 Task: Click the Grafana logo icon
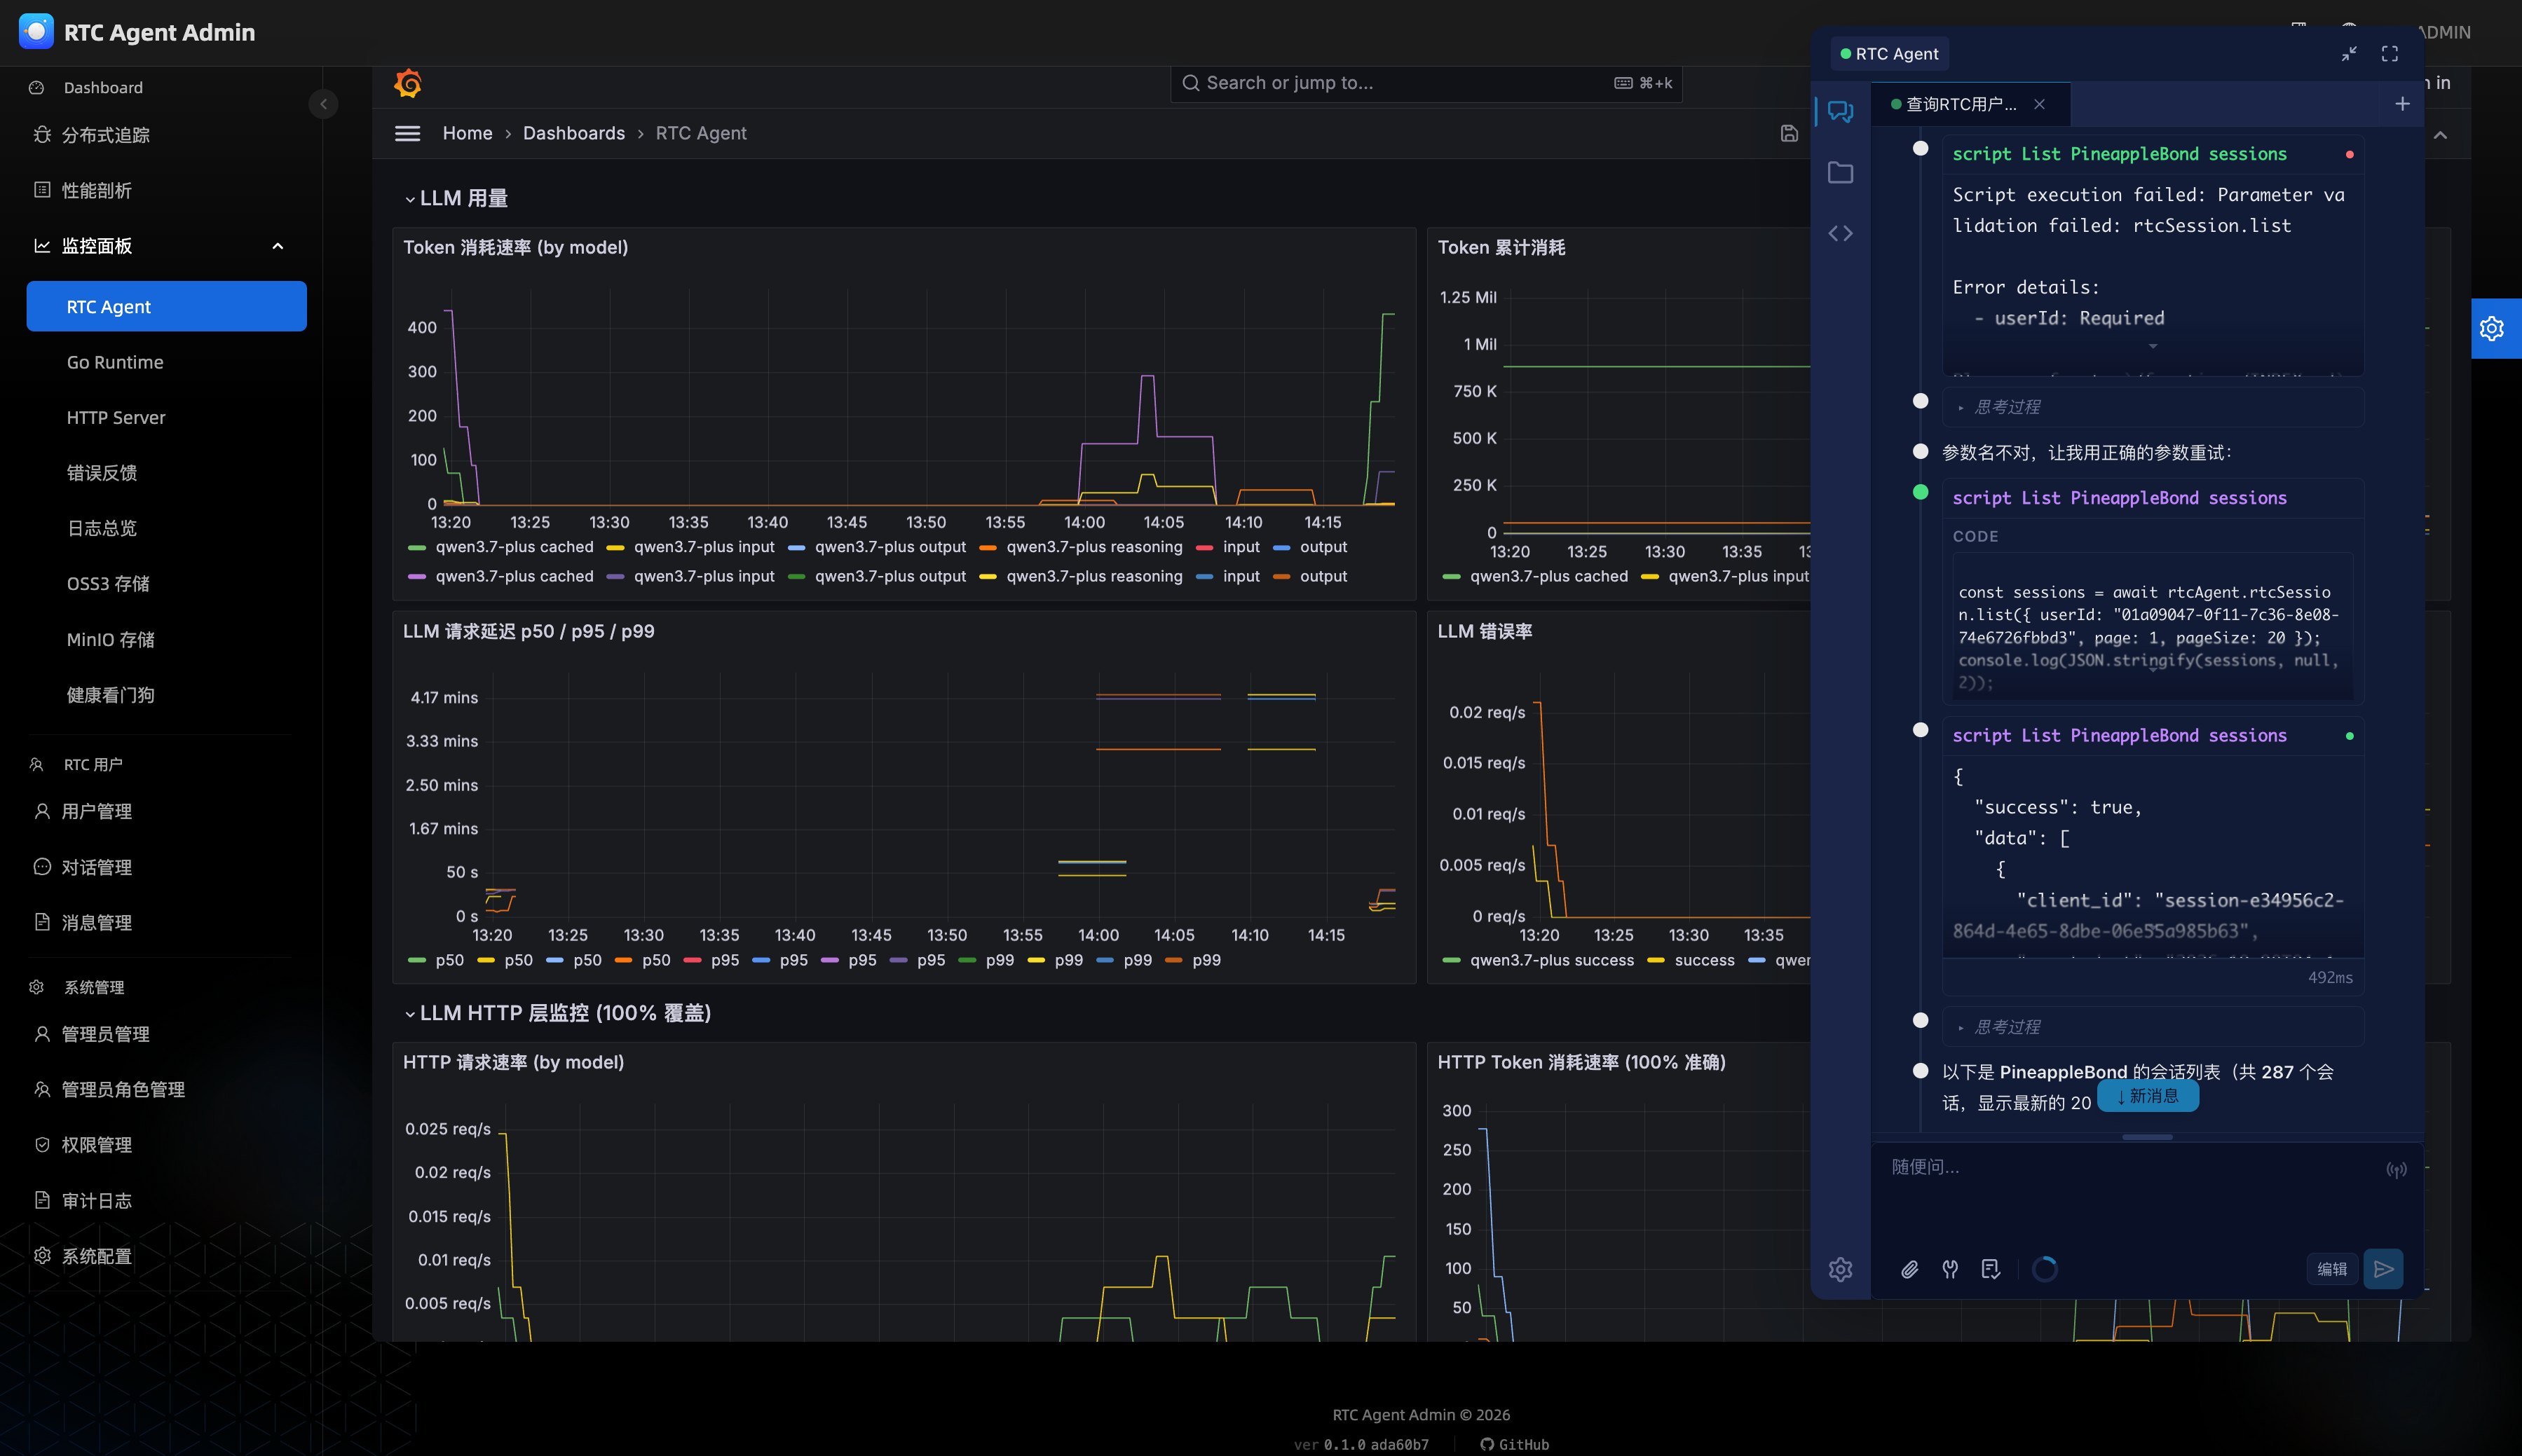408,83
